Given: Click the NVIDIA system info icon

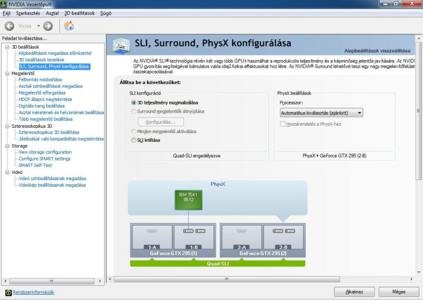Looking at the screenshot, I should point(8,293).
